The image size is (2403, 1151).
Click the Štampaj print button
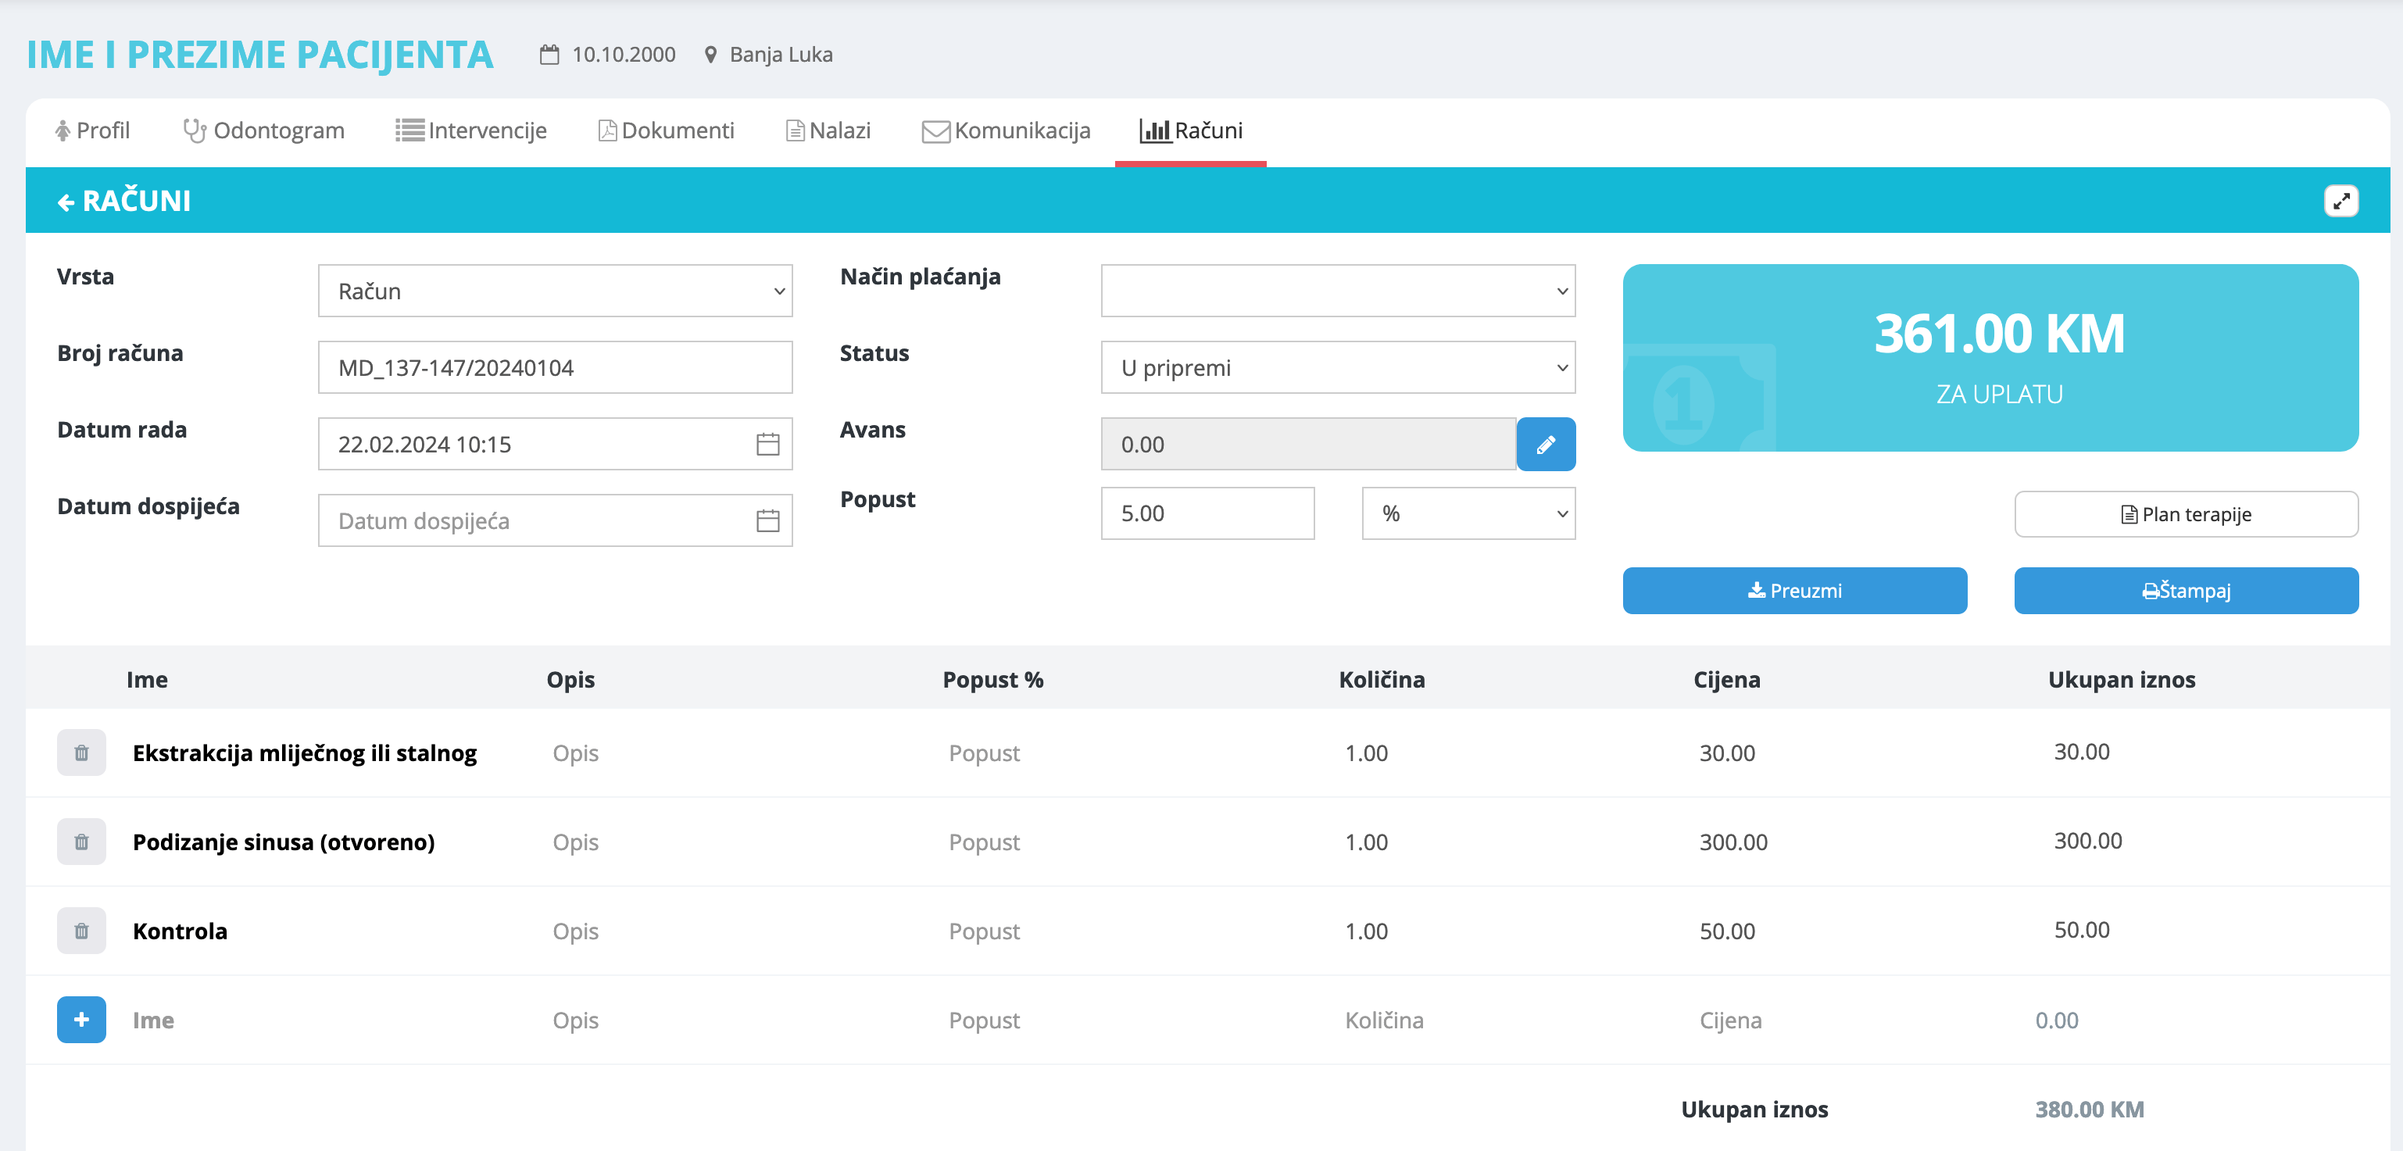pos(2186,591)
